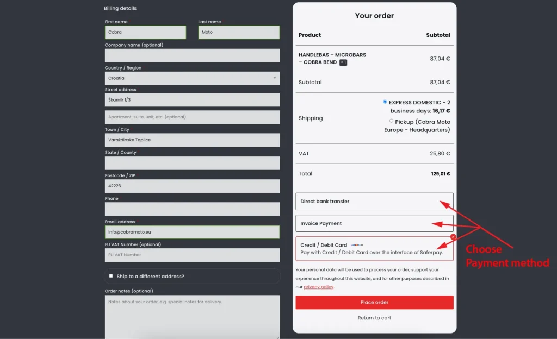Image resolution: width=557 pixels, height=339 pixels.
Task: Click Place order
Action: coord(374,302)
